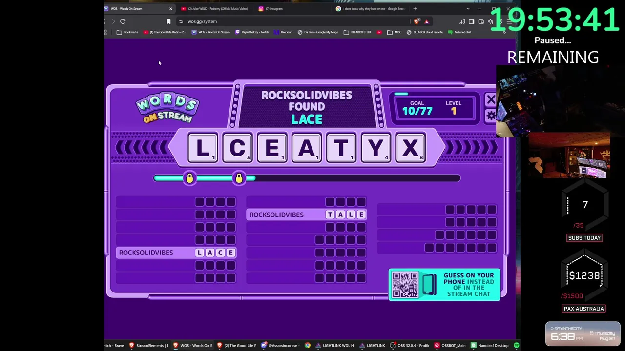Open the Brave Wallet icon

481,21
